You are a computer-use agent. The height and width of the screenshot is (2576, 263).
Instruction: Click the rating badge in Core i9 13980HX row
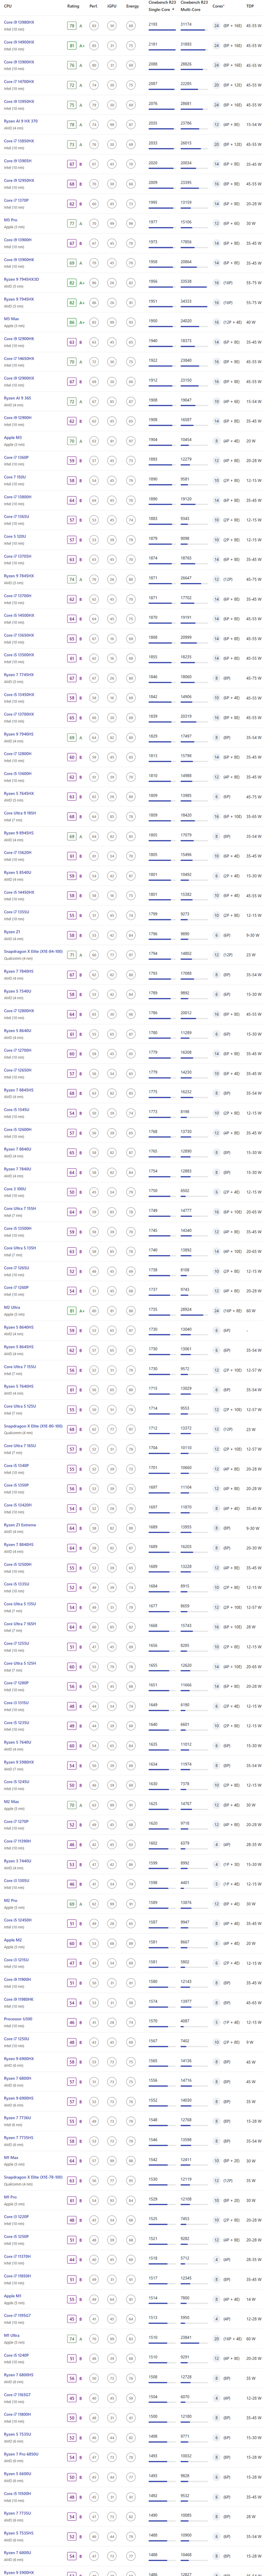click(72, 26)
